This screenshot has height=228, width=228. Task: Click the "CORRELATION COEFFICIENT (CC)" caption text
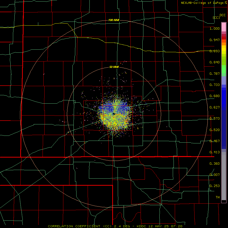click(80, 226)
